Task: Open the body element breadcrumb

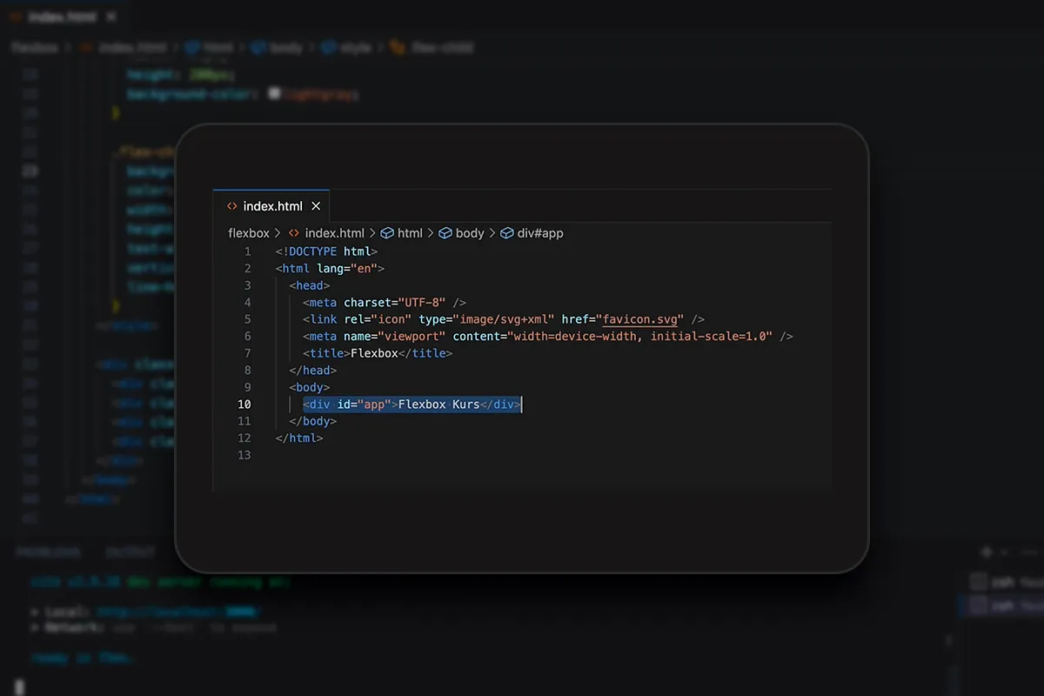Action: [x=470, y=233]
